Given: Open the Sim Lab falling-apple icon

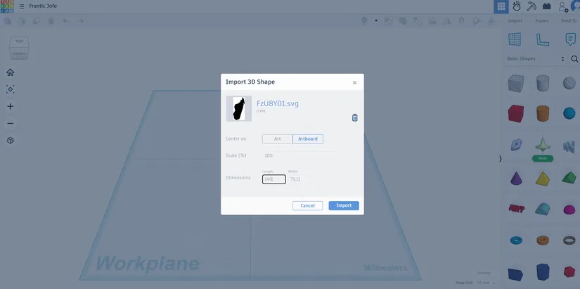Looking at the screenshot, I should click(517, 6).
